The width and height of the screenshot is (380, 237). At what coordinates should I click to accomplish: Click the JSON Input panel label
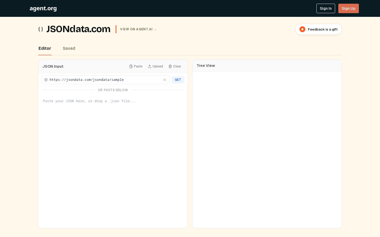53,66
